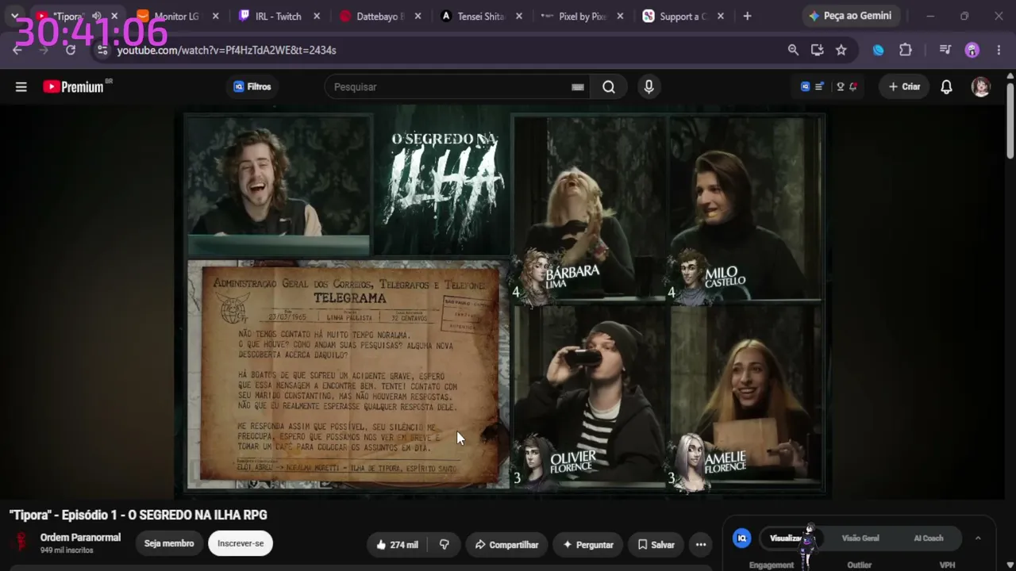The image size is (1016, 571).
Task: Bookmark this page with the star
Action: pos(841,50)
